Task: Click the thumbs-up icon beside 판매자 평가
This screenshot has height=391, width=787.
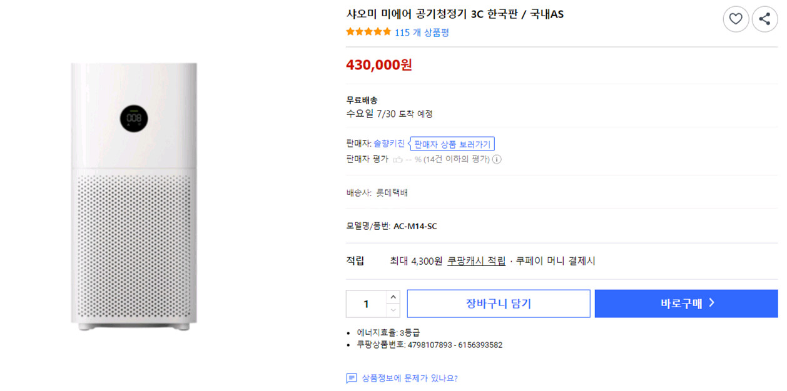Action: (x=398, y=159)
